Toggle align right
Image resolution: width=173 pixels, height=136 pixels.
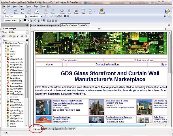coord(53,21)
